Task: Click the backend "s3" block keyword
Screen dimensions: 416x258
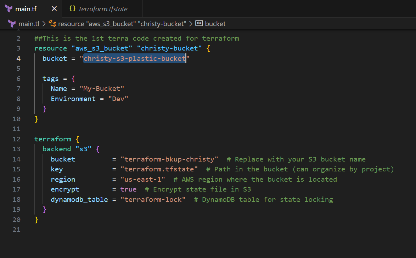Action: coord(57,149)
